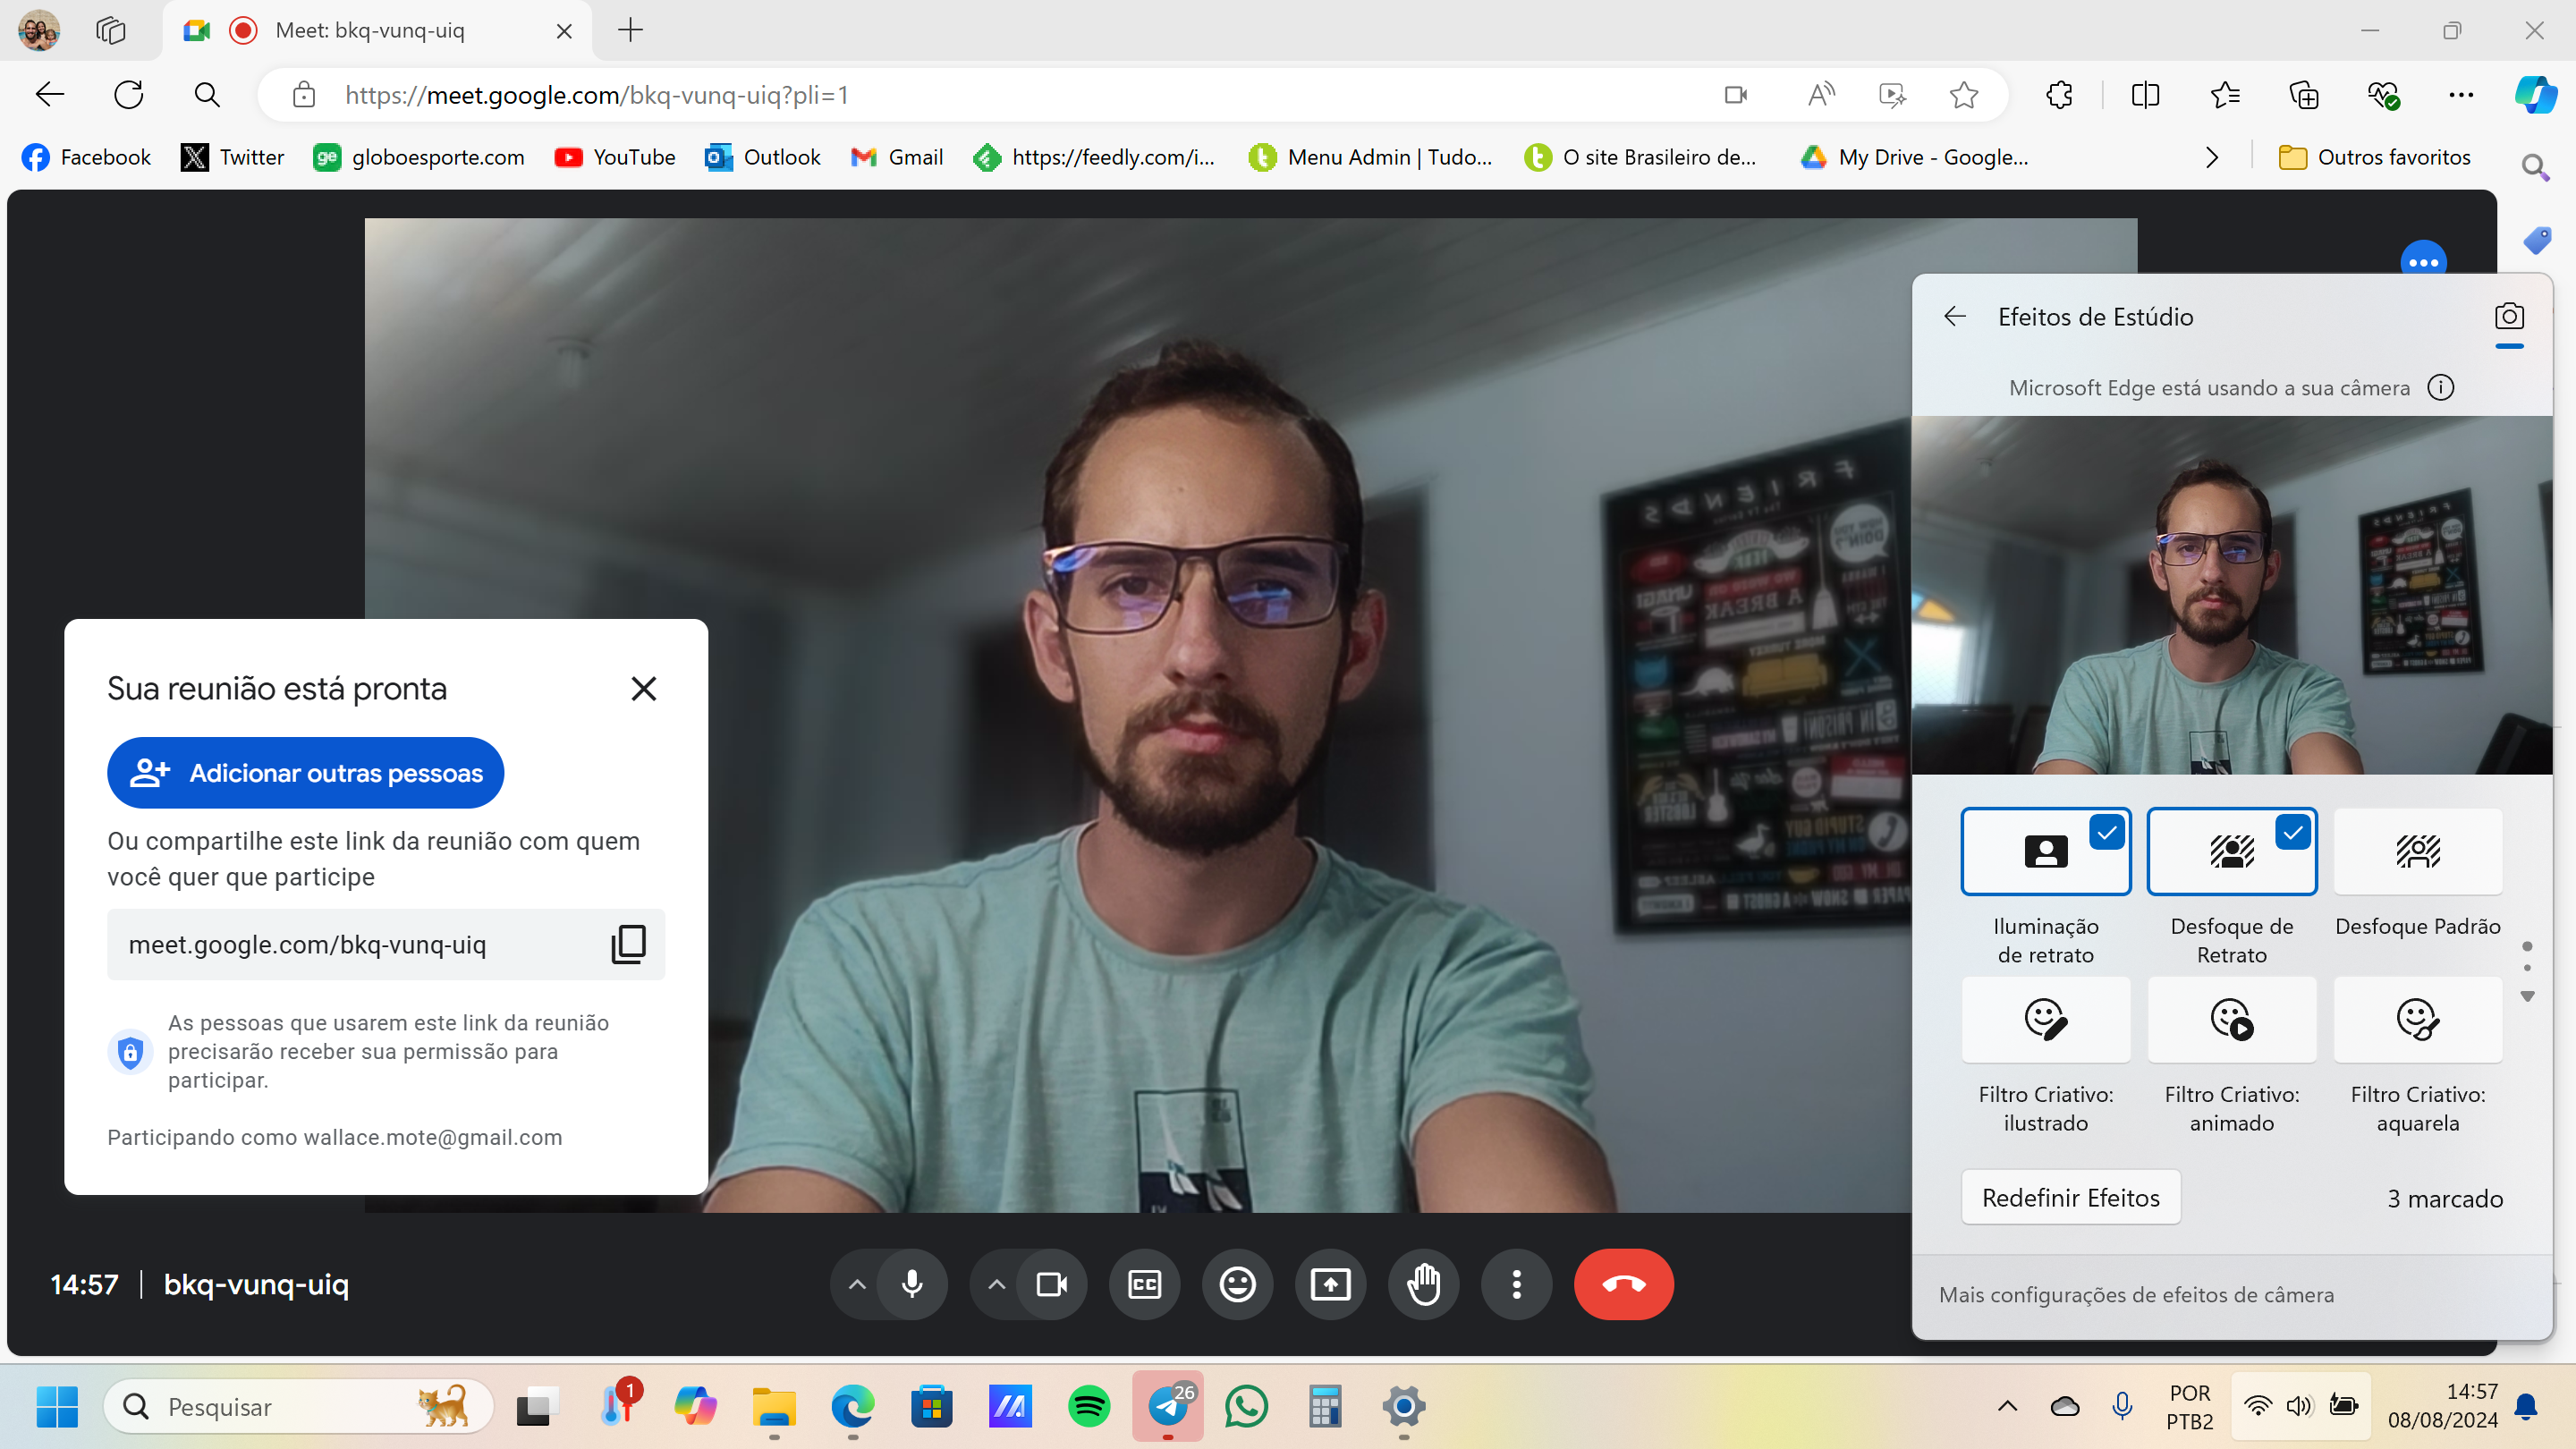Screen dimensions: 2576x1449
Task: Enable Desfoque Padrão effect
Action: click(x=2417, y=851)
